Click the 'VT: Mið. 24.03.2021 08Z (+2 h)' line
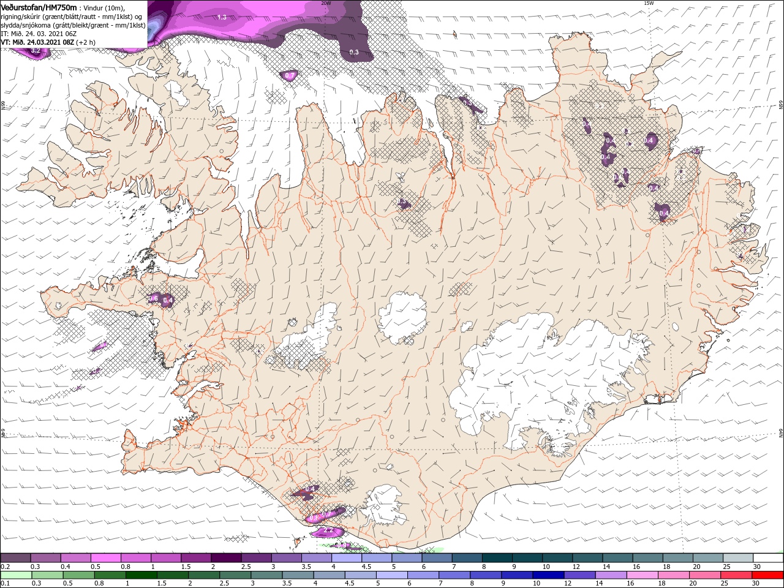The height and width of the screenshot is (588, 784). (x=48, y=42)
